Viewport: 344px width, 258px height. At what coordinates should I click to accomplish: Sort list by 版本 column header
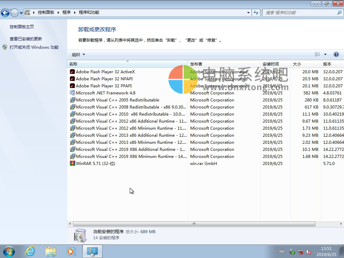(x=332, y=64)
